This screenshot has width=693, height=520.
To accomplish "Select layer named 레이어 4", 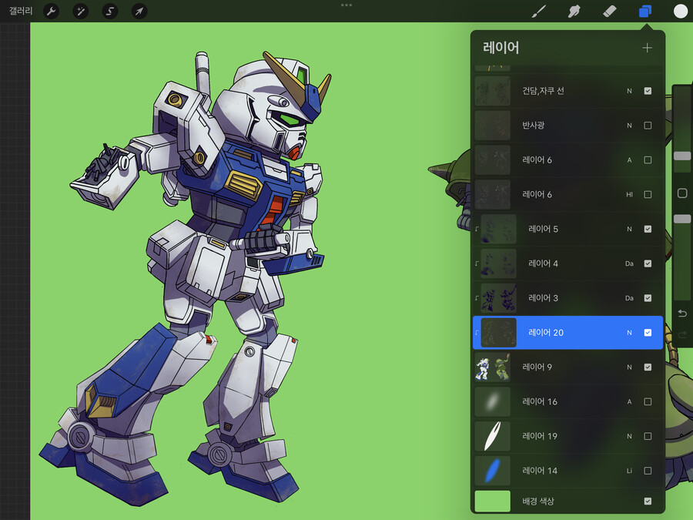I will 543,263.
